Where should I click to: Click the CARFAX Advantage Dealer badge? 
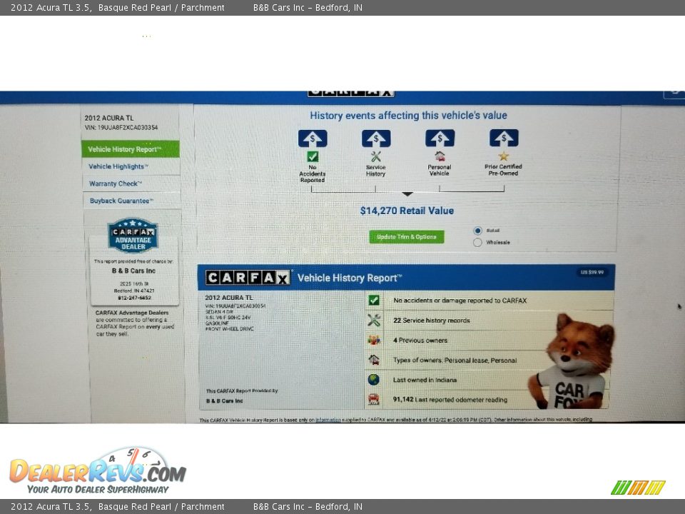click(133, 235)
